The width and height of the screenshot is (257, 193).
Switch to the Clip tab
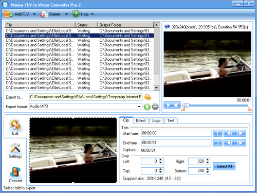126,120
